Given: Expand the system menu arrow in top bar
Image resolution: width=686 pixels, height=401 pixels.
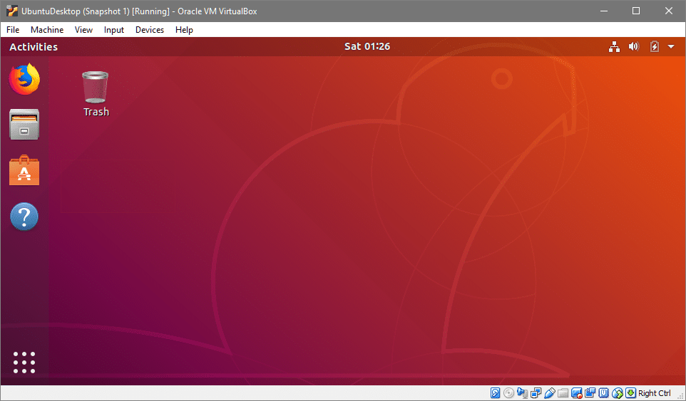Looking at the screenshot, I should pyautogui.click(x=671, y=47).
